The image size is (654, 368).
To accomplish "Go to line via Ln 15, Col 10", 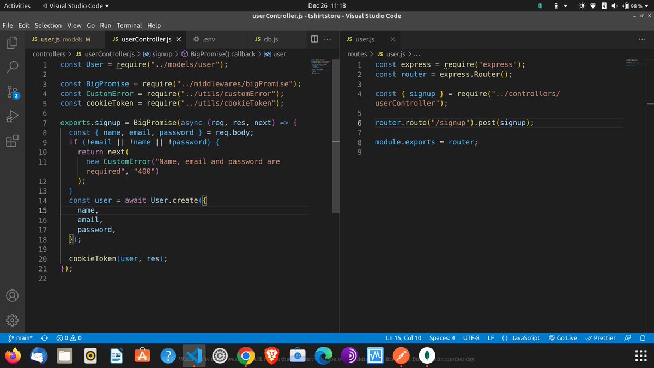I will 404,338.
